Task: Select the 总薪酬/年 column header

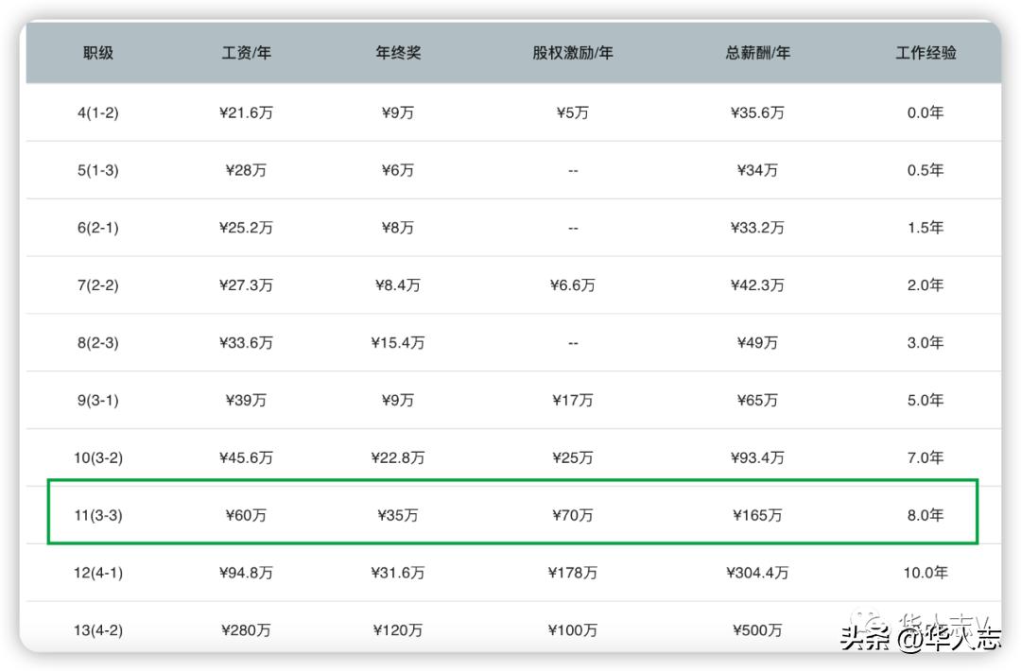Action: (x=758, y=54)
